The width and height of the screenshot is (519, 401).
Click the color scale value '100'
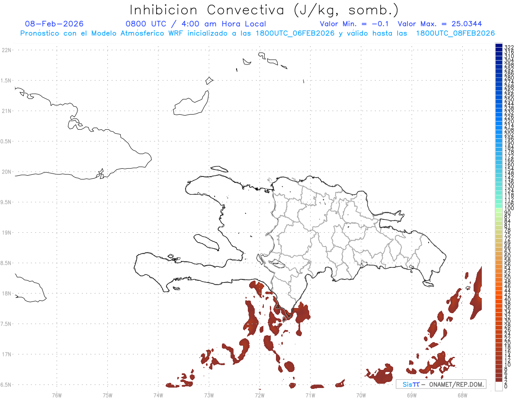(509, 208)
